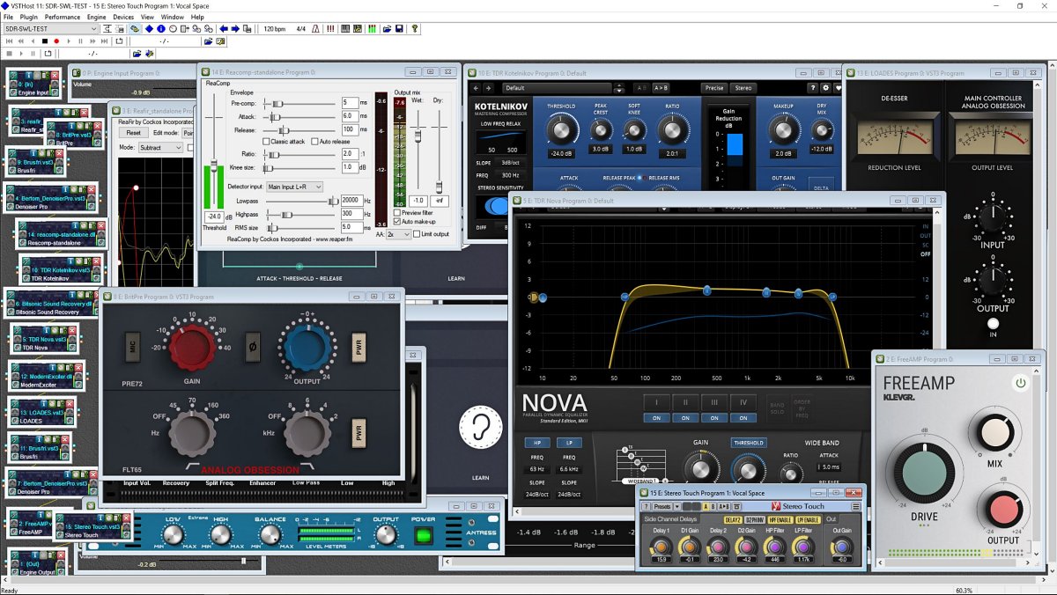
Task: Toggle Nova band IV ON button
Action: pyautogui.click(x=743, y=418)
